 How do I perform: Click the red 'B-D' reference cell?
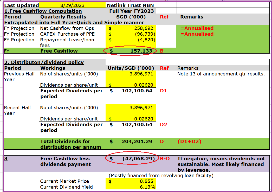pos(165,158)
